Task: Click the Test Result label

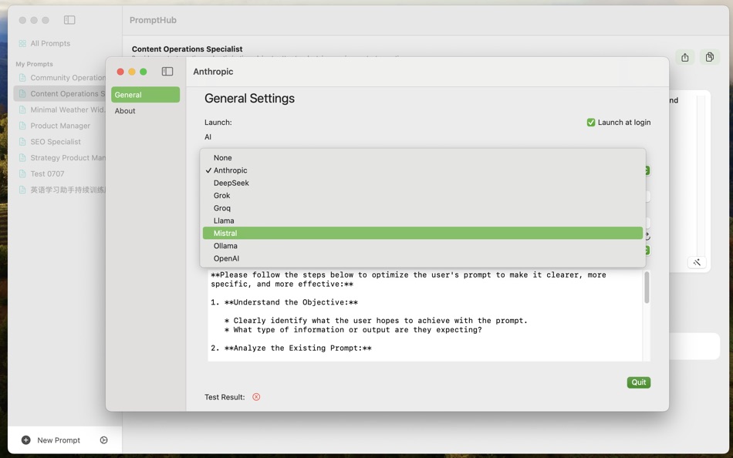Action: pos(225,397)
